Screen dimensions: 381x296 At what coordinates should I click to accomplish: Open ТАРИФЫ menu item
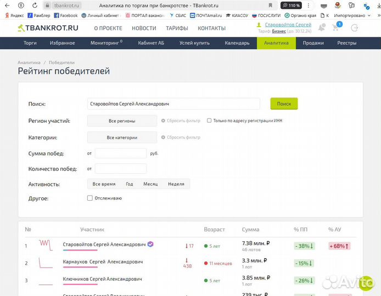pyautogui.click(x=177, y=29)
